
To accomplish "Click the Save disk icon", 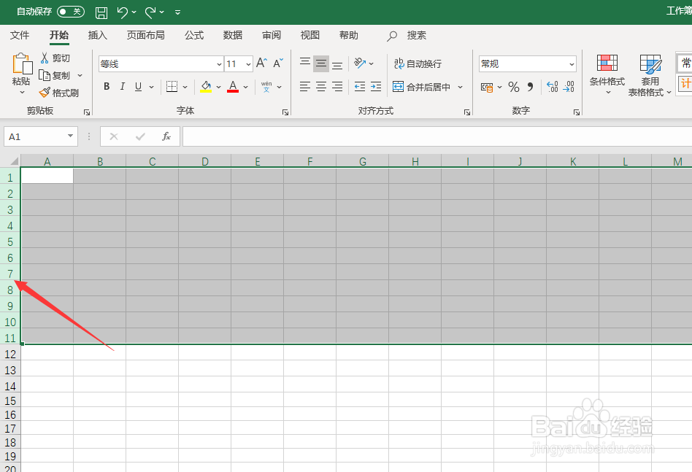I will [101, 12].
